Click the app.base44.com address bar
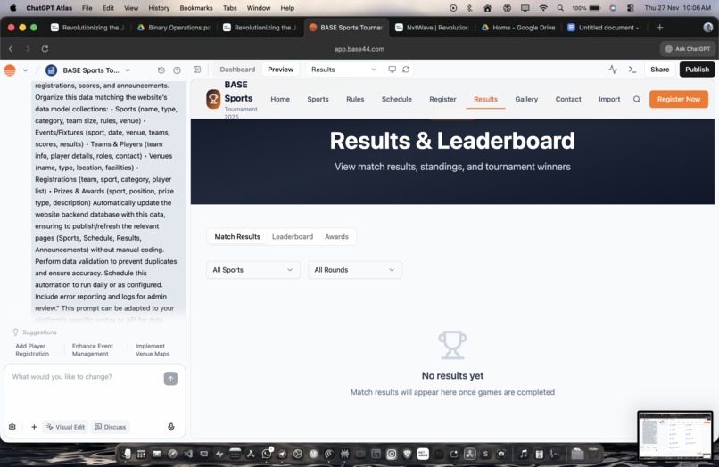 (x=359, y=49)
